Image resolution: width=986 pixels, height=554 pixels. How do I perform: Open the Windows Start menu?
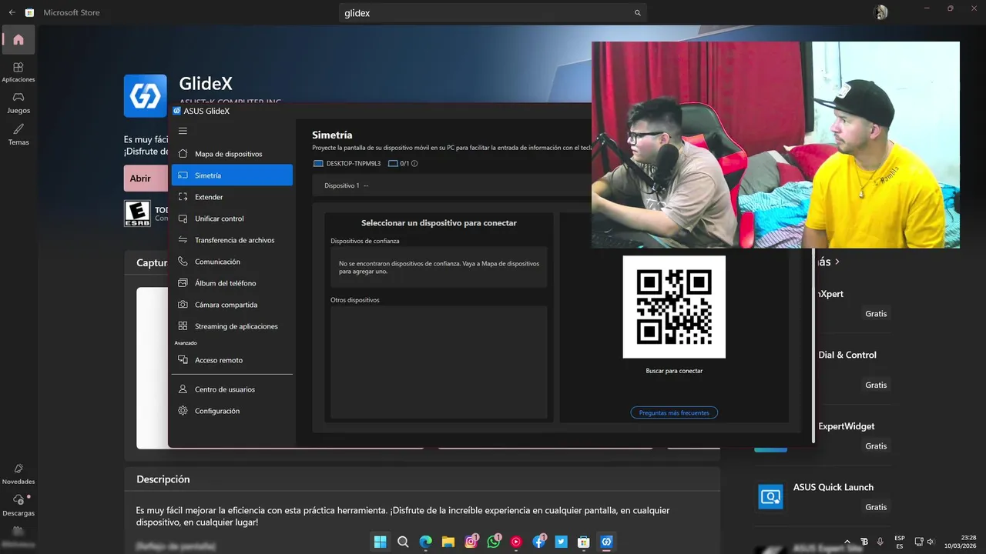pos(381,542)
